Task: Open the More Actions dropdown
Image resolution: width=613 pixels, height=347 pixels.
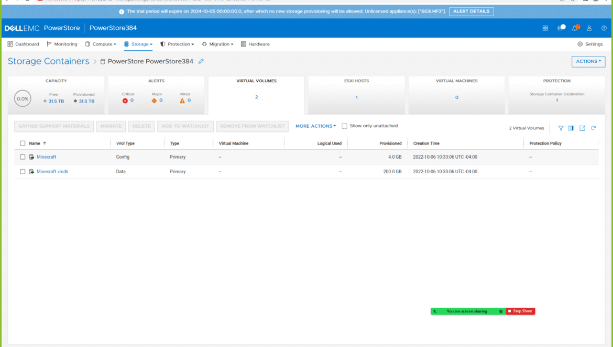Action: tap(316, 126)
